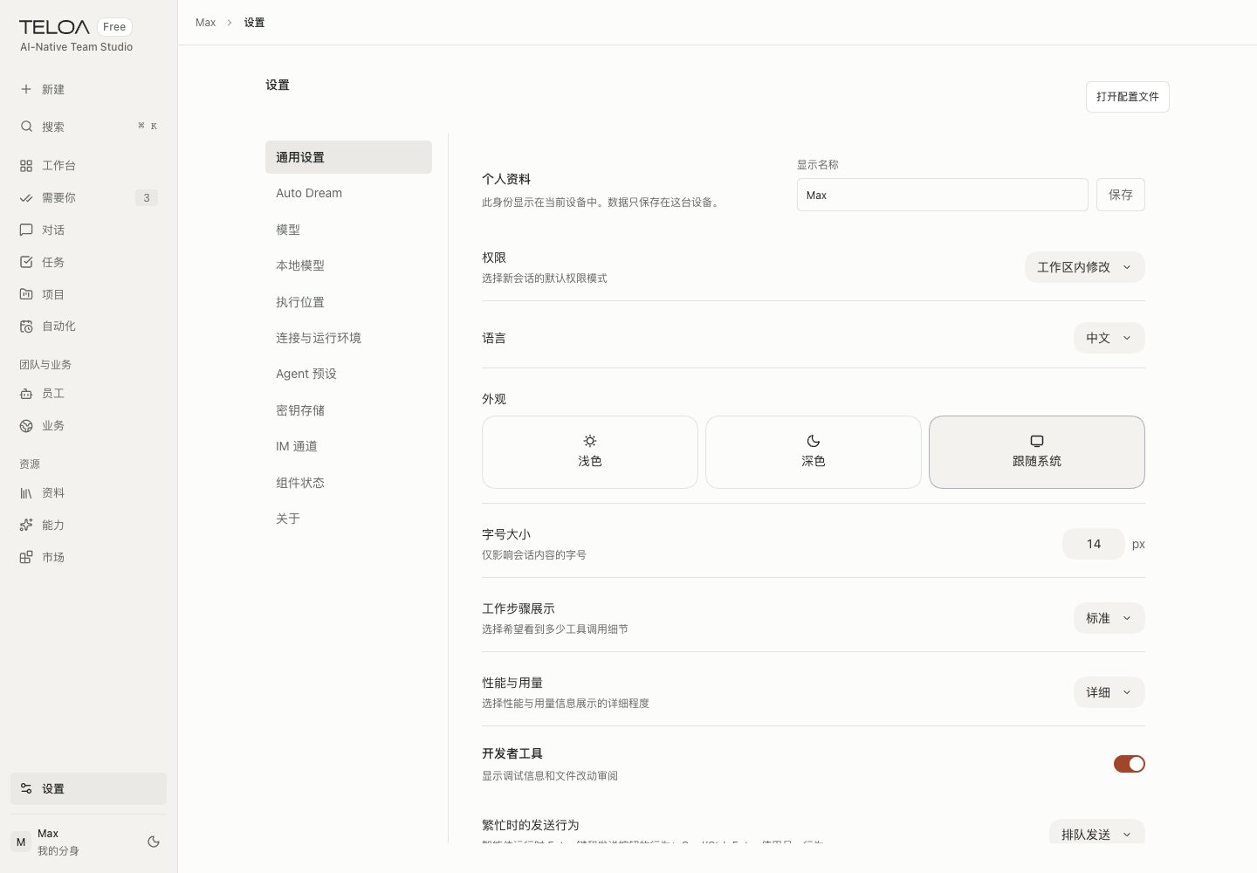The image size is (1257, 873).
Task: Go to the 连接与运行环境 settings tab
Action: click(x=348, y=338)
